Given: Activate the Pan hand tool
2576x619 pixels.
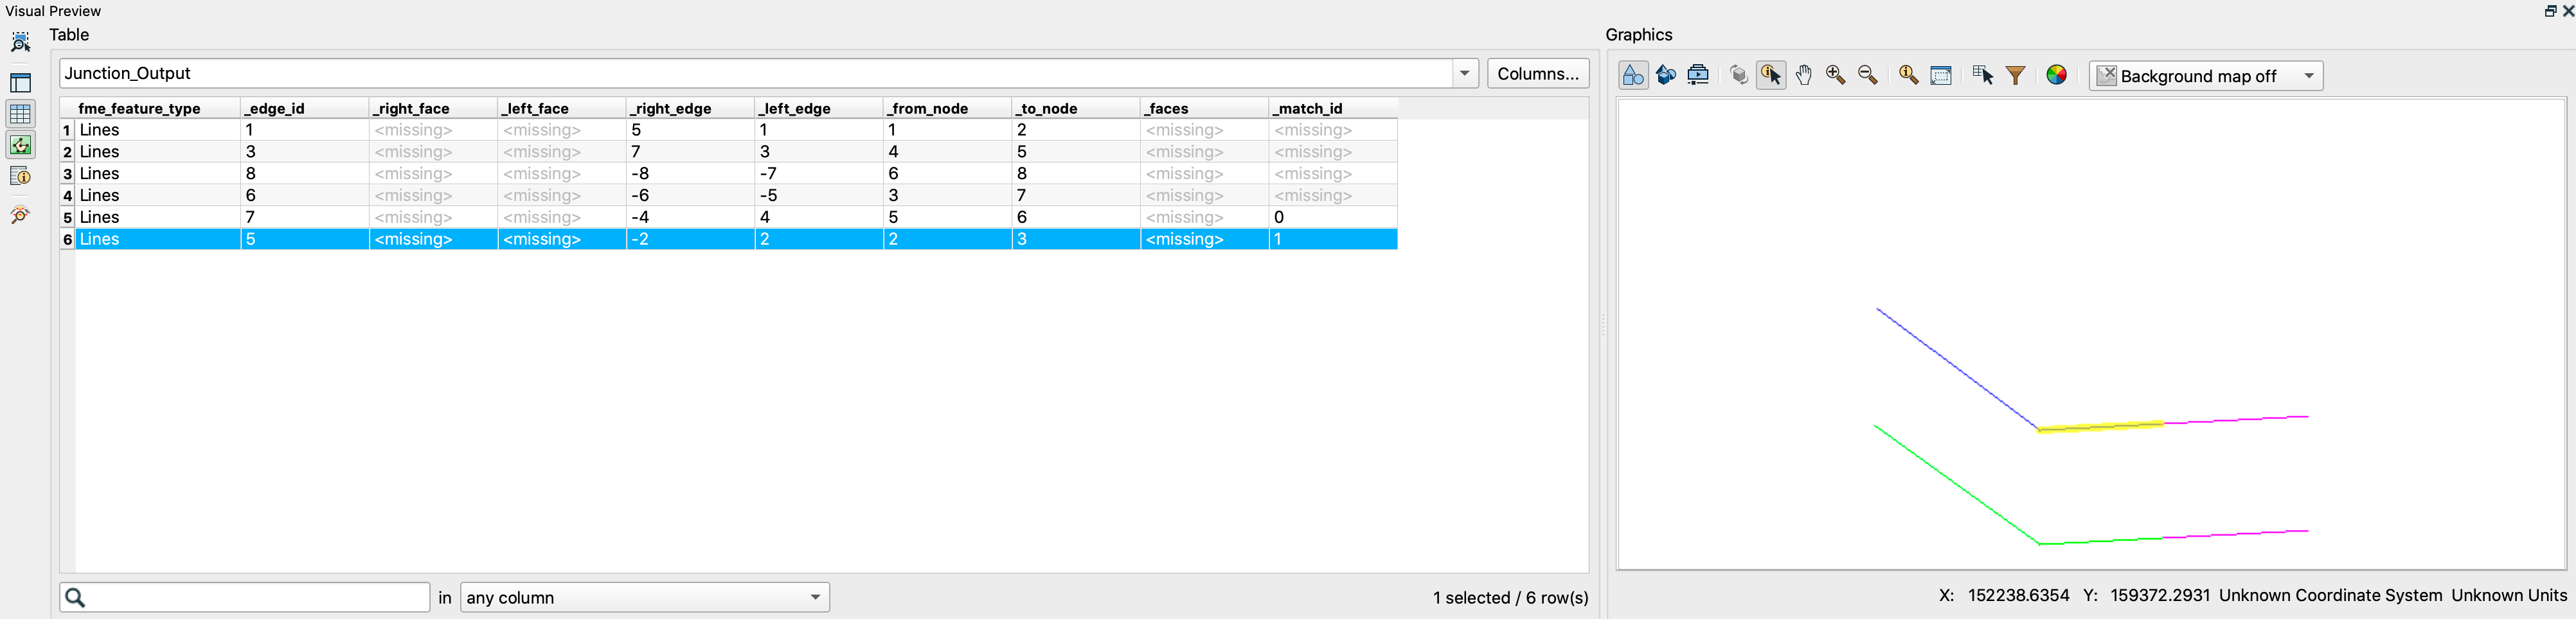Looking at the screenshot, I should [x=1803, y=75].
